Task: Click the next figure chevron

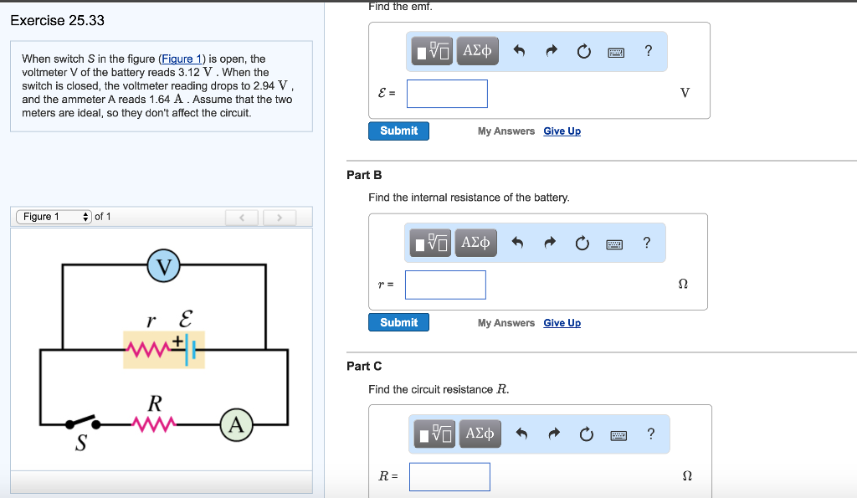Action: [x=279, y=217]
